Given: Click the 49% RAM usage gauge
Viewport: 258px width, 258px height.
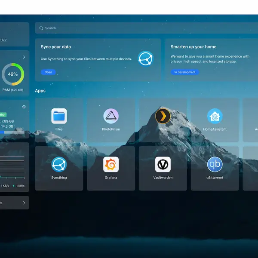Looking at the screenshot, I should 13,74.
